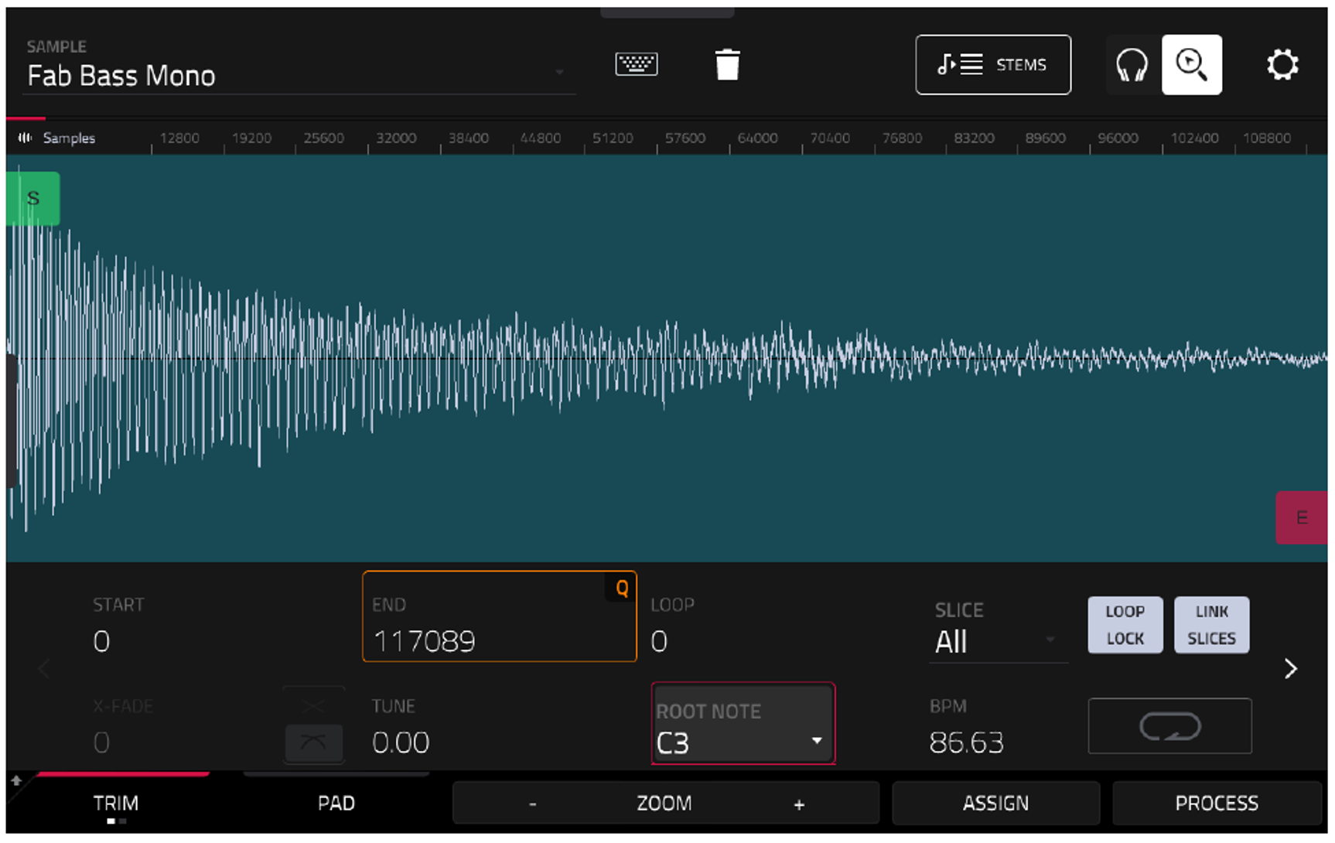This screenshot has height=843, width=1335.
Task: Click the Samples waveform unit icon
Action: (x=26, y=138)
